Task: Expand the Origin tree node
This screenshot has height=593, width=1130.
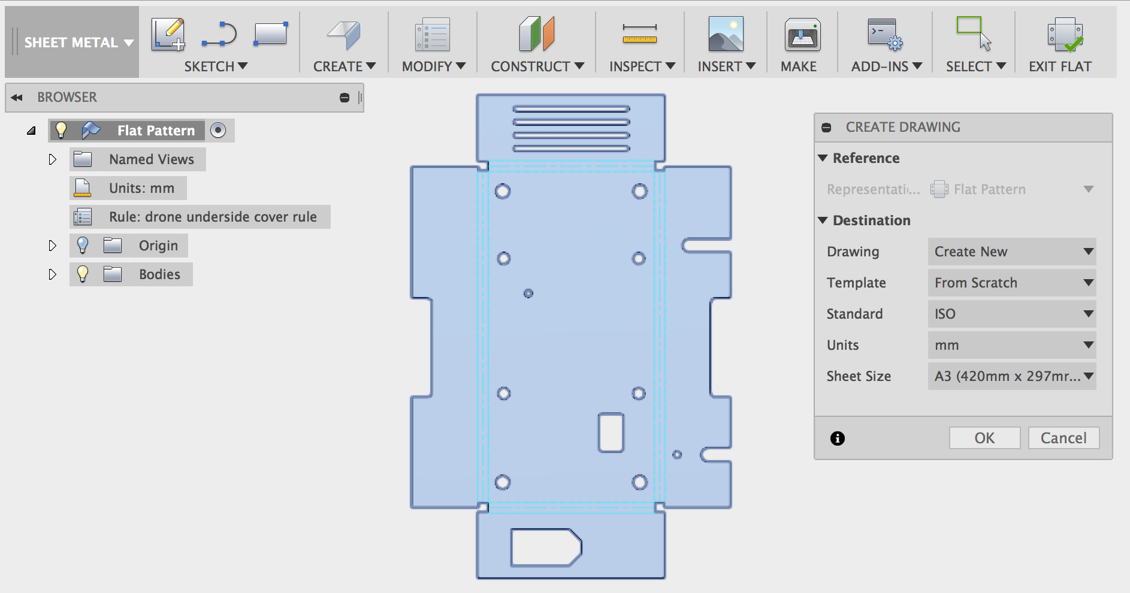Action: click(x=52, y=246)
